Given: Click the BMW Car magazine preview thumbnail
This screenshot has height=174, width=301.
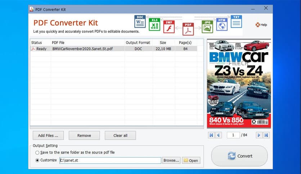Looking at the screenshot, I should [x=239, y=83].
